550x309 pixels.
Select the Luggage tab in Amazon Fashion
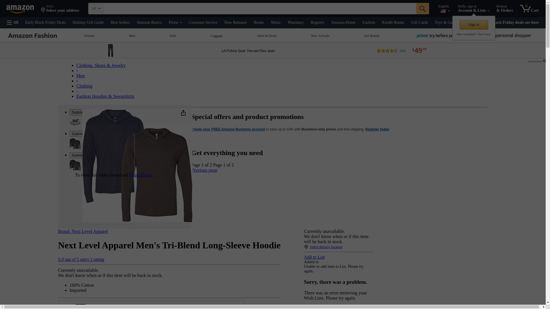[216, 36]
